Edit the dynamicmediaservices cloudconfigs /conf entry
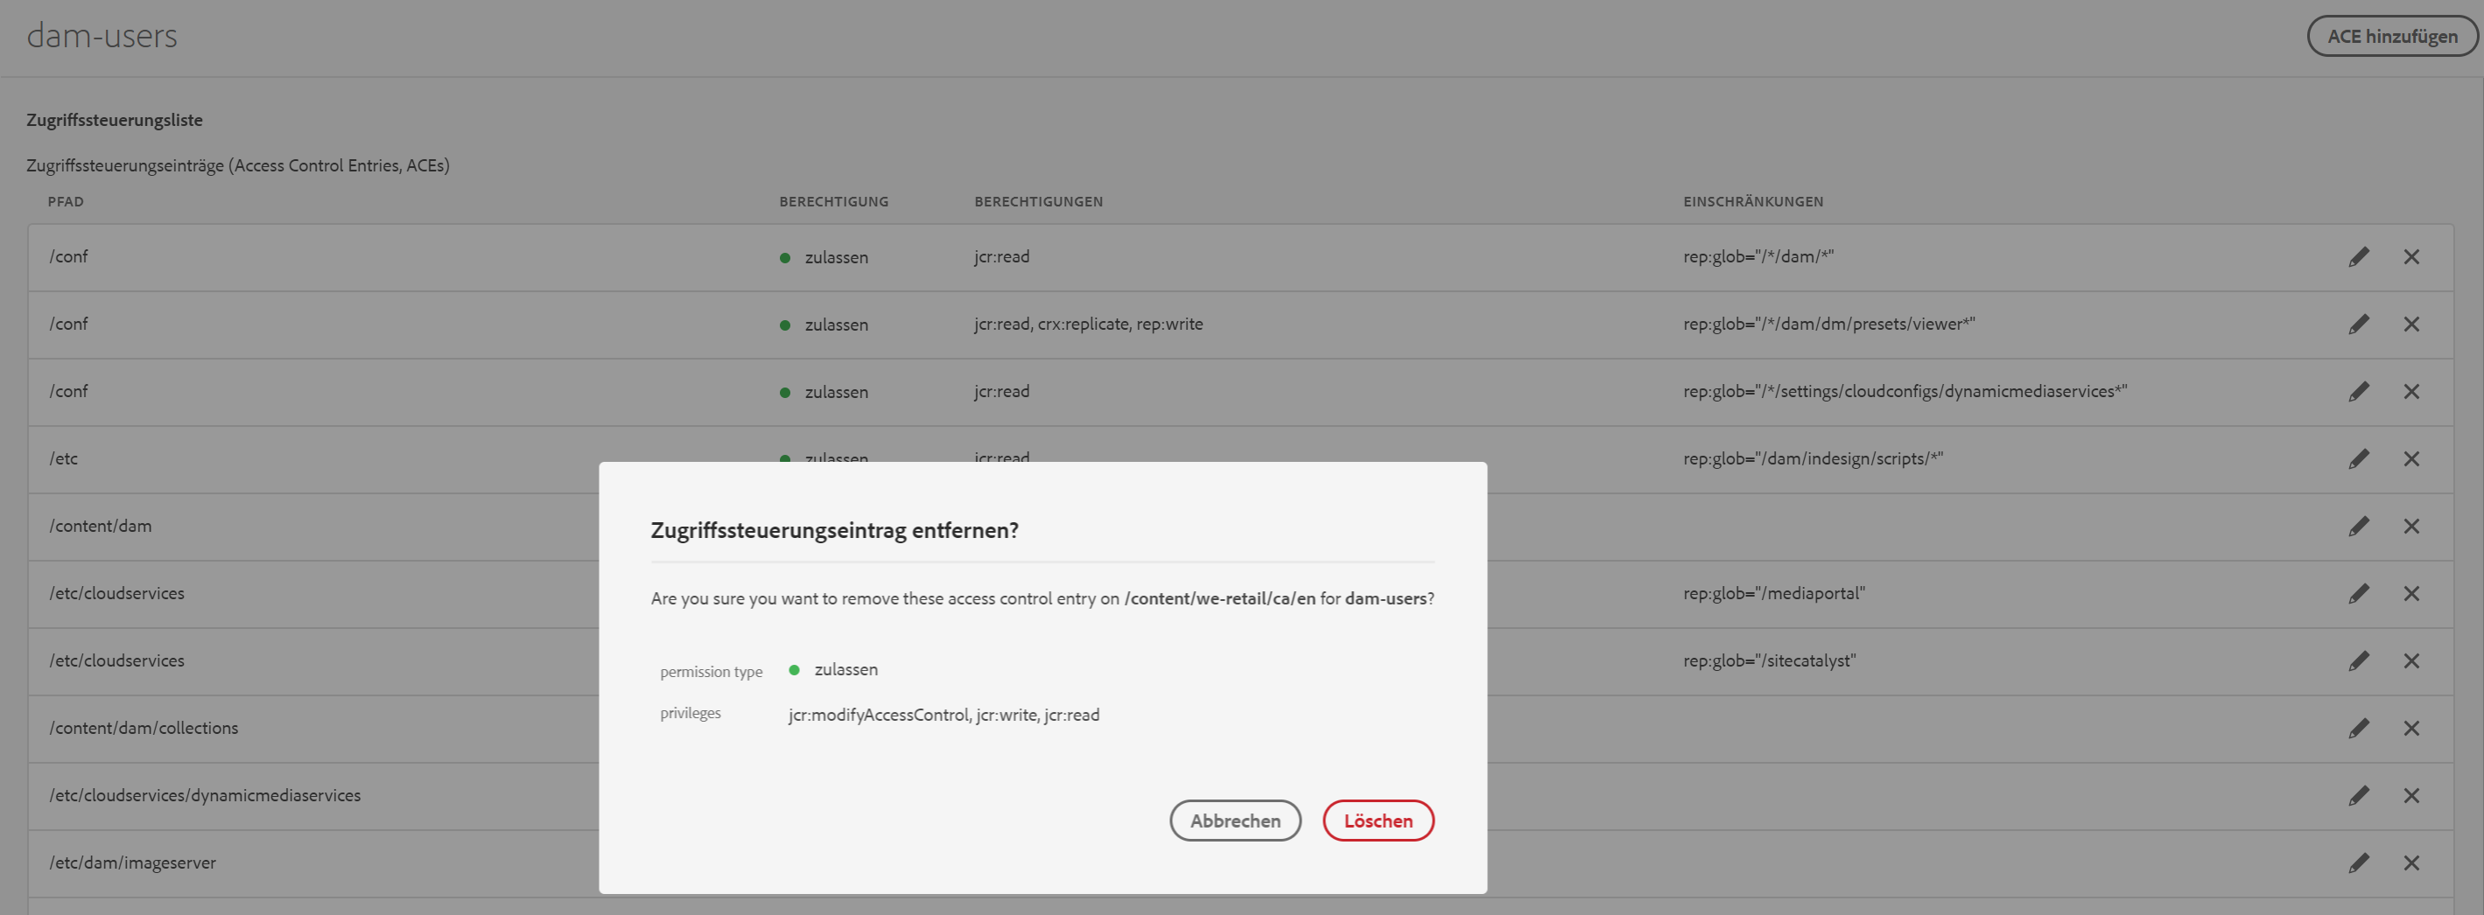The width and height of the screenshot is (2484, 915). pos(2359,391)
